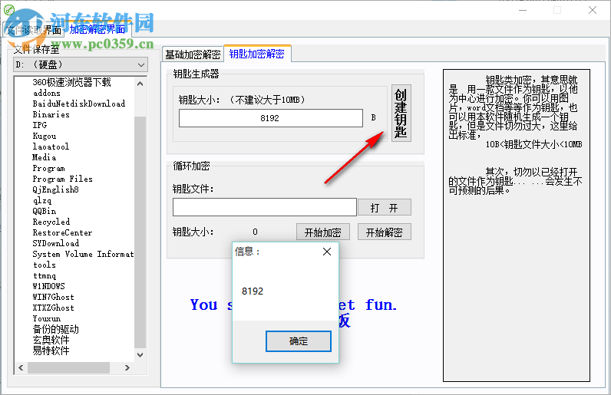Click the green app icon in title bar
The image size is (611, 395).
[x=9, y=10]
